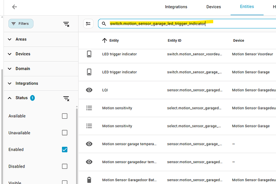The height and width of the screenshot is (184, 276).
Task: Click the Filters button
Action: coord(21,24)
